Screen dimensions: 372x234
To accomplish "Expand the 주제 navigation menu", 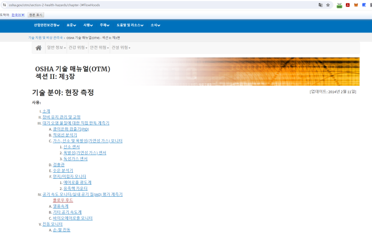I will point(104,25).
